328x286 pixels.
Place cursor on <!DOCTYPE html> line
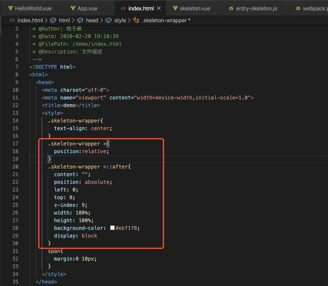[x=52, y=67]
